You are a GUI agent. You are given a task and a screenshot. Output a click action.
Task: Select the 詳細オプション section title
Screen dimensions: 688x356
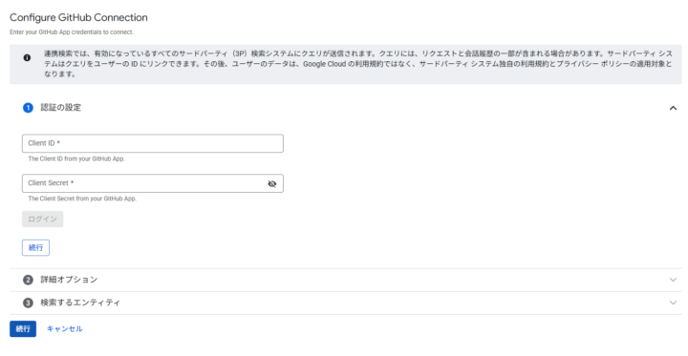69,280
